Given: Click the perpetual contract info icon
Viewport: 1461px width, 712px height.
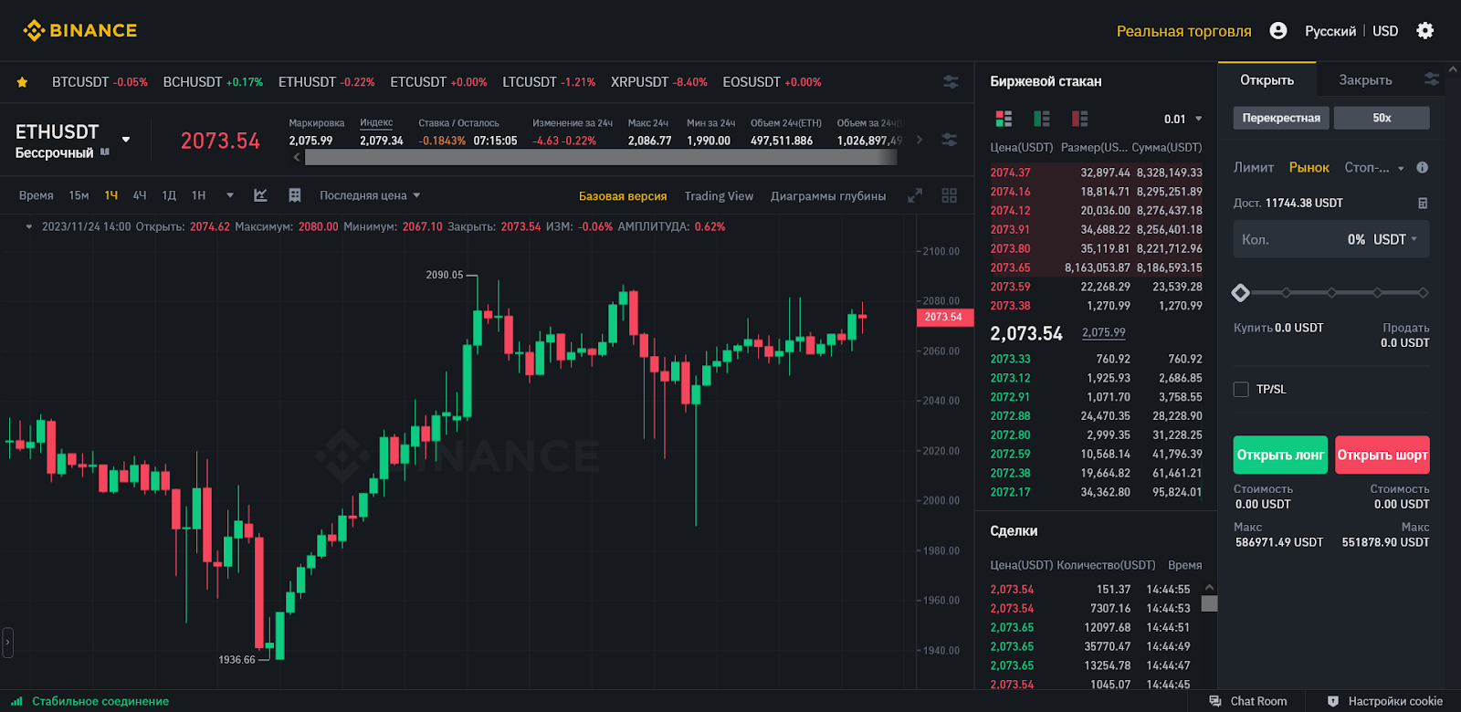Looking at the screenshot, I should 105,152.
